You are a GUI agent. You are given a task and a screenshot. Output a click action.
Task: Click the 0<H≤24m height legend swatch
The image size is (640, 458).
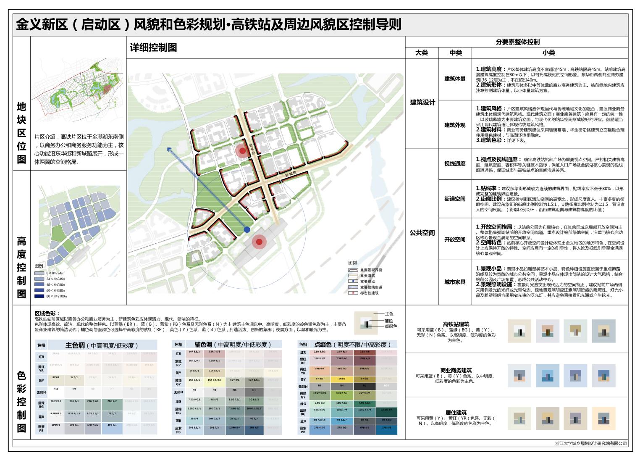pyautogui.click(x=39, y=273)
